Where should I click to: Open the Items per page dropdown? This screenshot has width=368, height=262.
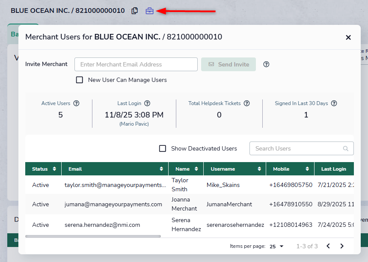pyautogui.click(x=277, y=246)
